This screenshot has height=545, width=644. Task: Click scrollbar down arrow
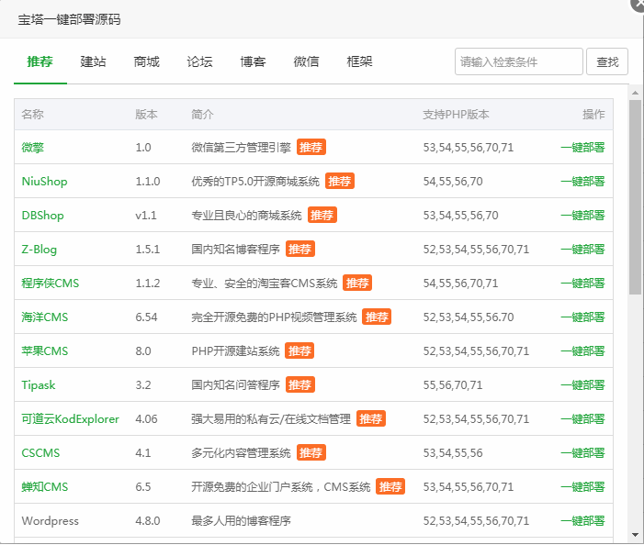pyautogui.click(x=636, y=535)
